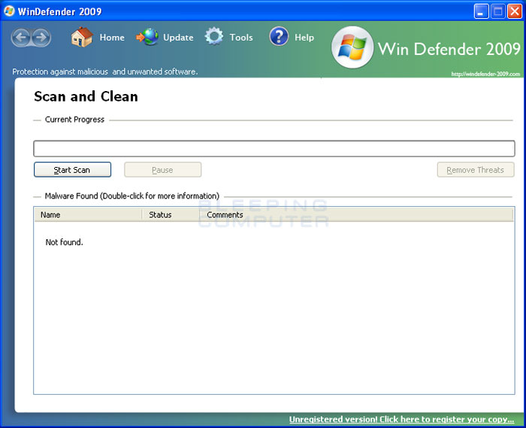Minimize the WinDefender 2009 window
This screenshot has width=526, height=428.
[x=481, y=11]
